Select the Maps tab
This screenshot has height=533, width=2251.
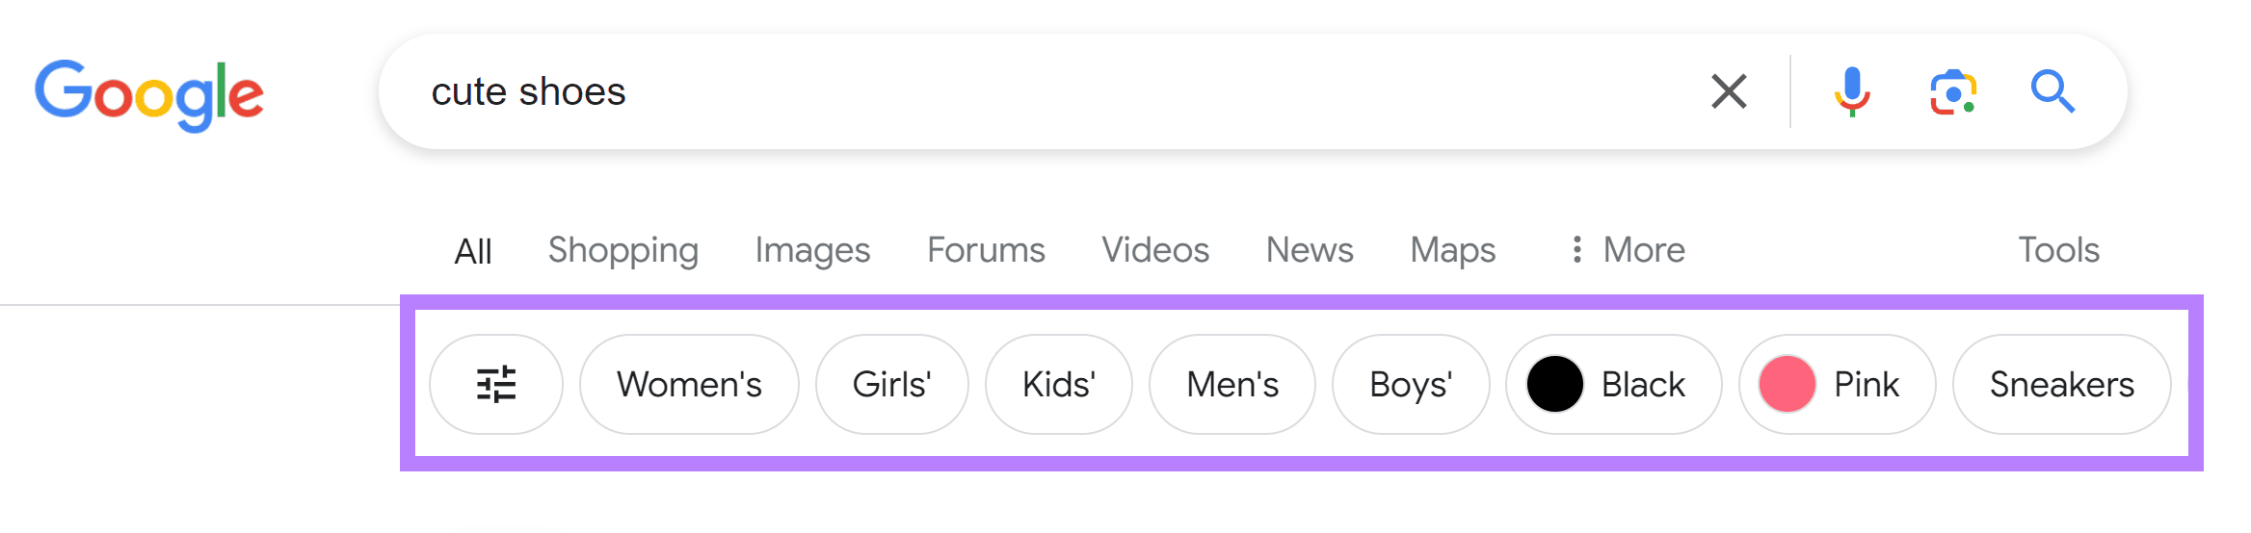tap(1453, 250)
